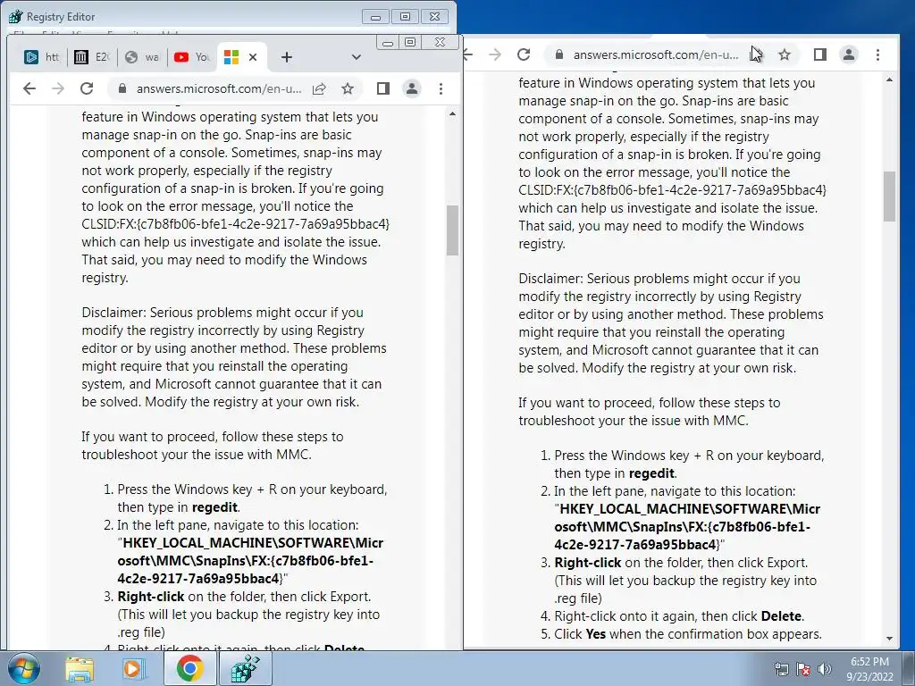The height and width of the screenshot is (686, 915).
Task: Go back in the right Chrome window
Action: click(468, 54)
